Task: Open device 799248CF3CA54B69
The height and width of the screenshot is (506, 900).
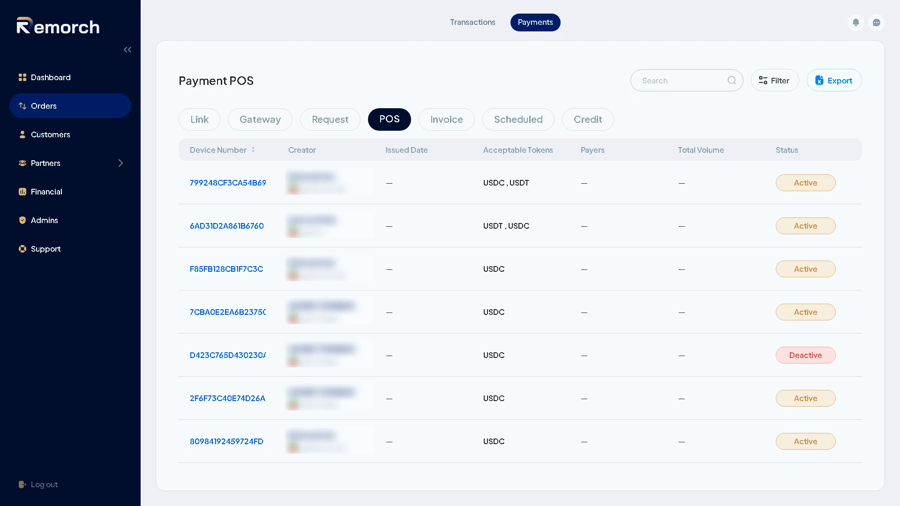Action: pos(228,183)
